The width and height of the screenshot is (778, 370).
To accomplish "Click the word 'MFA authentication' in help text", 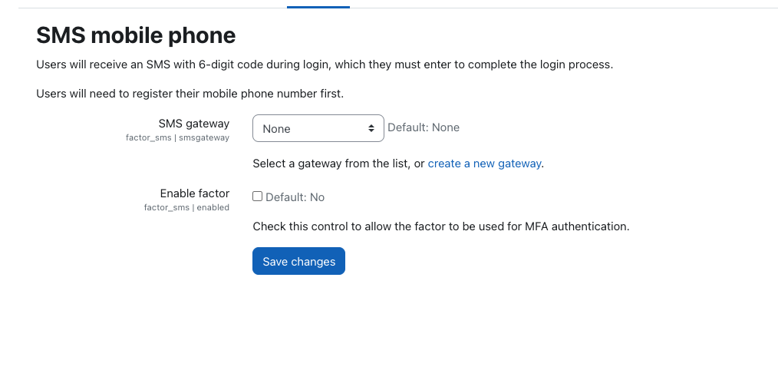I will pos(577,226).
